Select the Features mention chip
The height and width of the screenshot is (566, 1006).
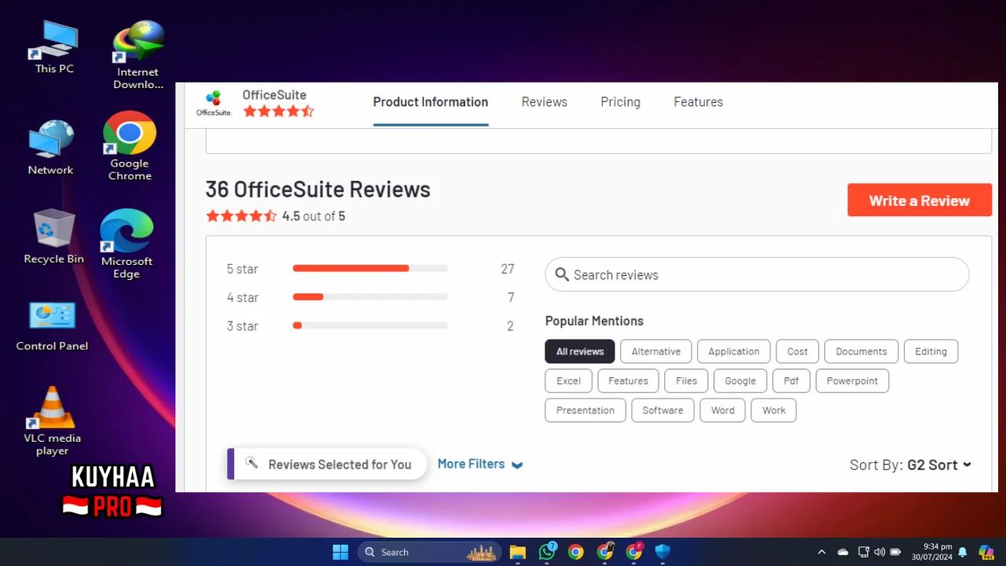[x=629, y=380]
